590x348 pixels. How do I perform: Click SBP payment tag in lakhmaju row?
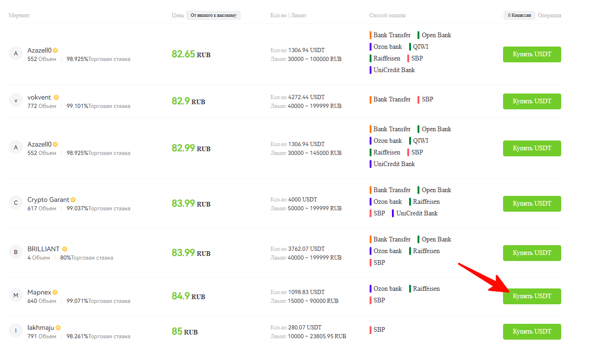(379, 330)
